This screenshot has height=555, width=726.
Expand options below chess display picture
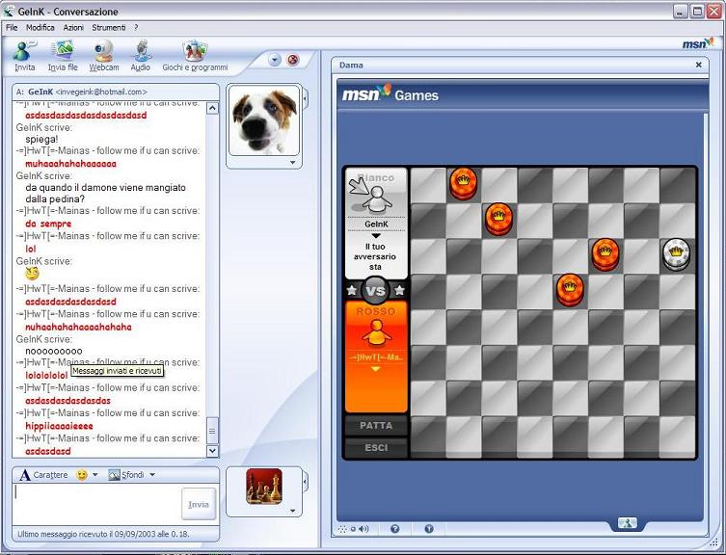tap(293, 511)
